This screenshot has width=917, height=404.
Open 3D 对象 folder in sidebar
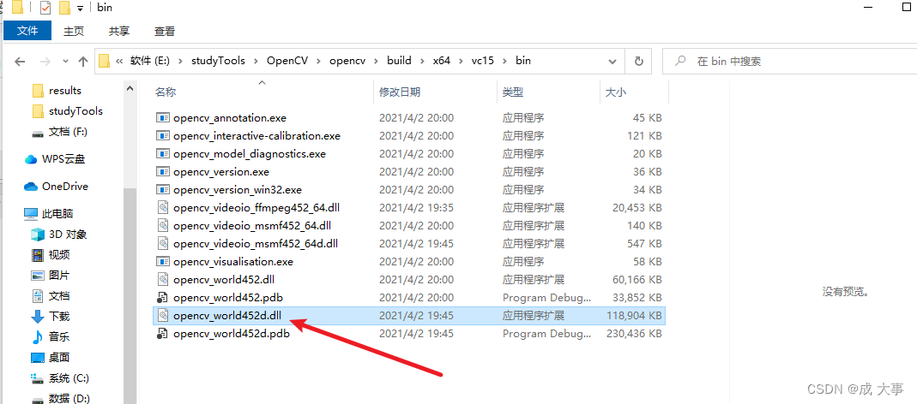(58, 235)
